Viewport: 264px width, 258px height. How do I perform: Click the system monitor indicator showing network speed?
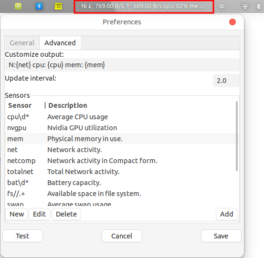[144, 6]
